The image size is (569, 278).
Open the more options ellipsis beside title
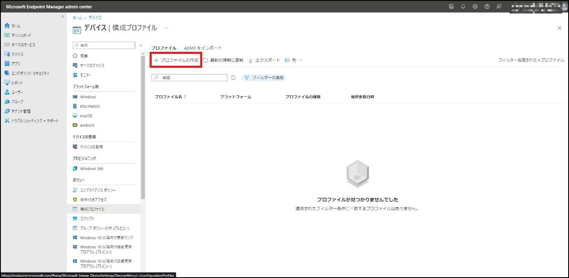click(166, 28)
